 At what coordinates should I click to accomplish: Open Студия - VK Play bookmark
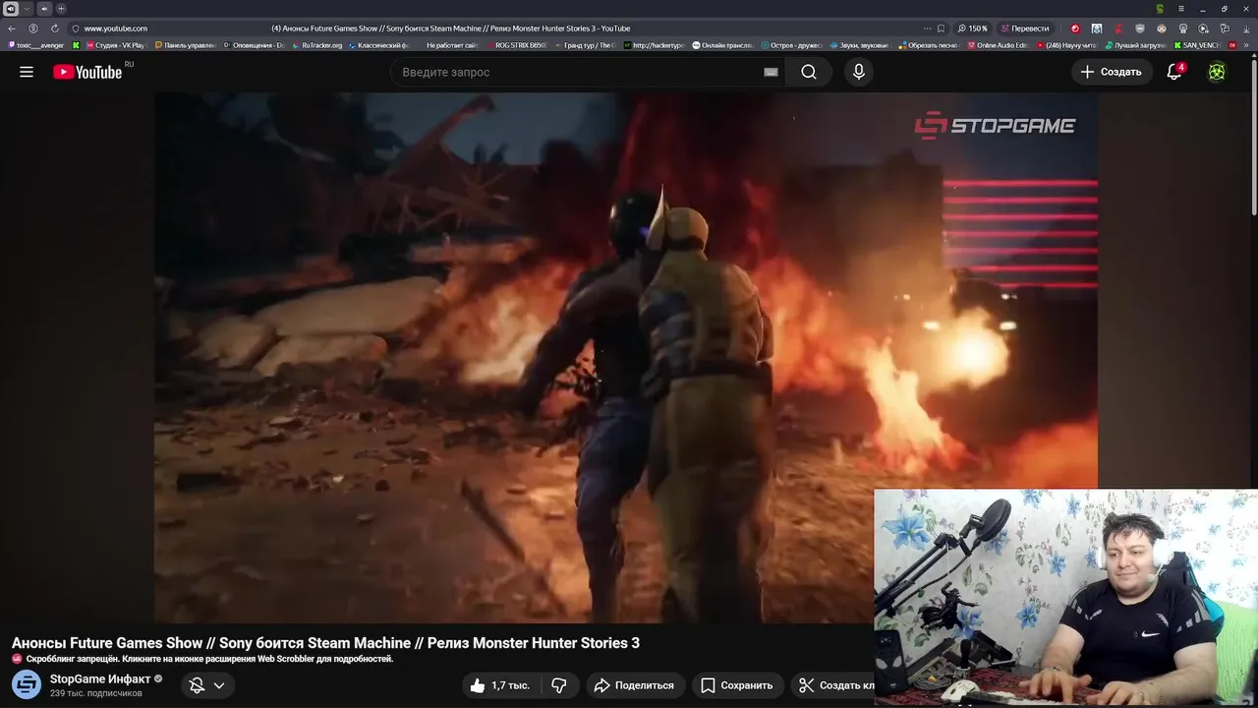(116, 45)
